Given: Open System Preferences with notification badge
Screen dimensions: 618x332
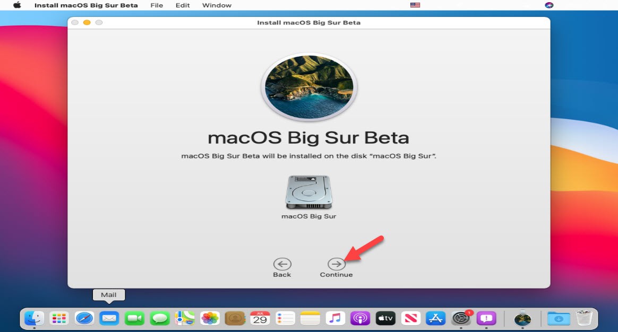Looking at the screenshot, I should tap(461, 318).
